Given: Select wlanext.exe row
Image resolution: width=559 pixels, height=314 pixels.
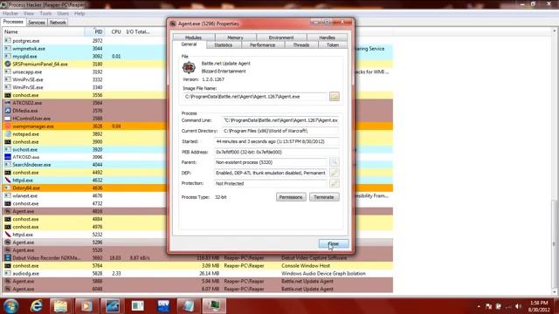Looking at the screenshot, I should (197, 195).
